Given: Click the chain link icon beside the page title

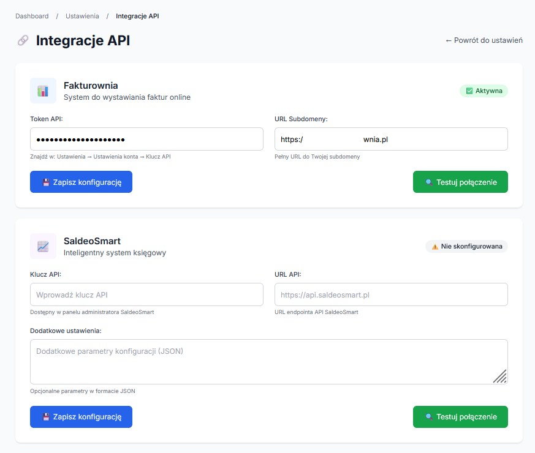Looking at the screenshot, I should [x=23, y=40].
